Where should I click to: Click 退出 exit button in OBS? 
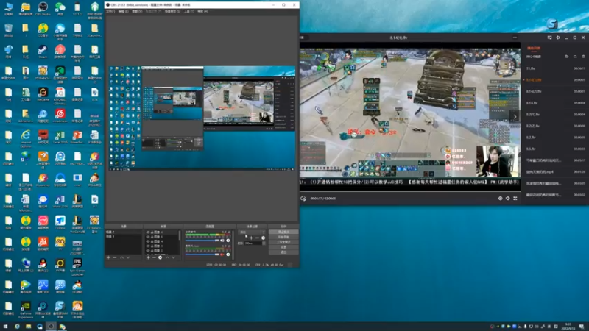[x=283, y=252]
